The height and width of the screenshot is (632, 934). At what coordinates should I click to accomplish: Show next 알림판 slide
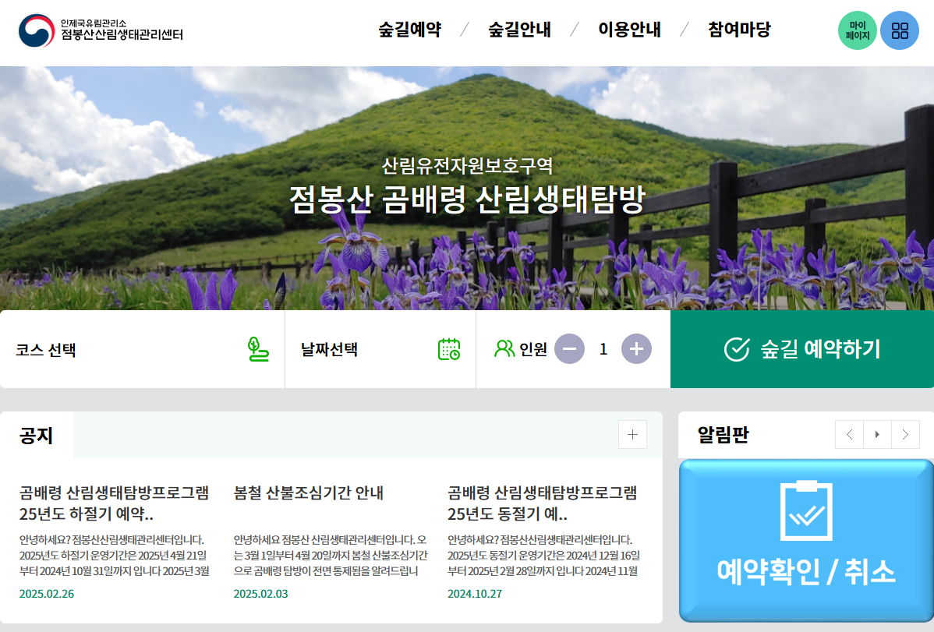905,435
